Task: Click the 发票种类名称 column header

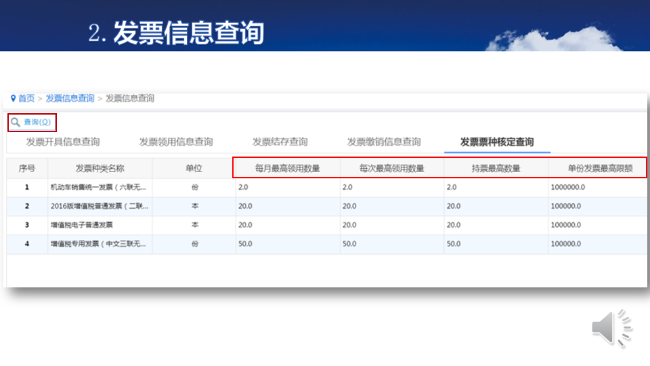Action: coord(100,169)
